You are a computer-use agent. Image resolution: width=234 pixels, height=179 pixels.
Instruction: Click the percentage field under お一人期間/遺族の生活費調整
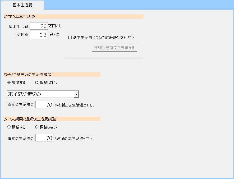44,138
